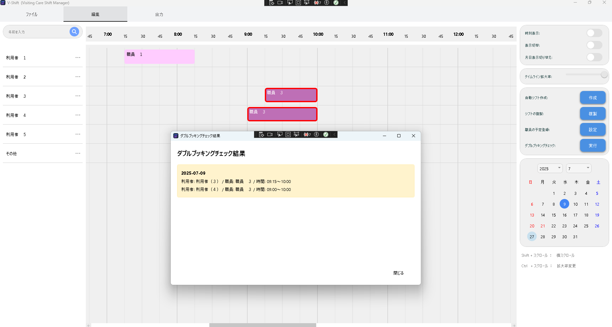This screenshot has width=612, height=327.
Task: Open the month dropdown showing 7
Action: 578,169
